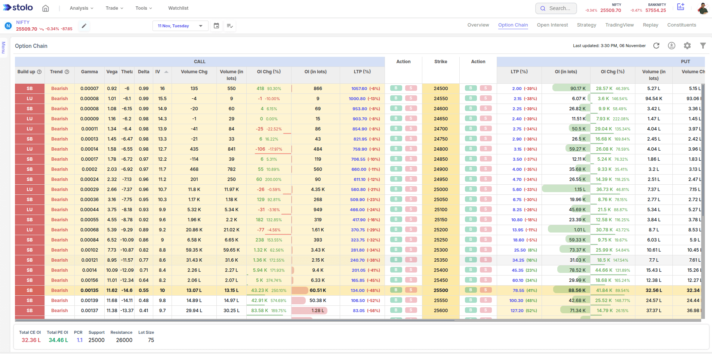Open option chain settings gear

(687, 46)
